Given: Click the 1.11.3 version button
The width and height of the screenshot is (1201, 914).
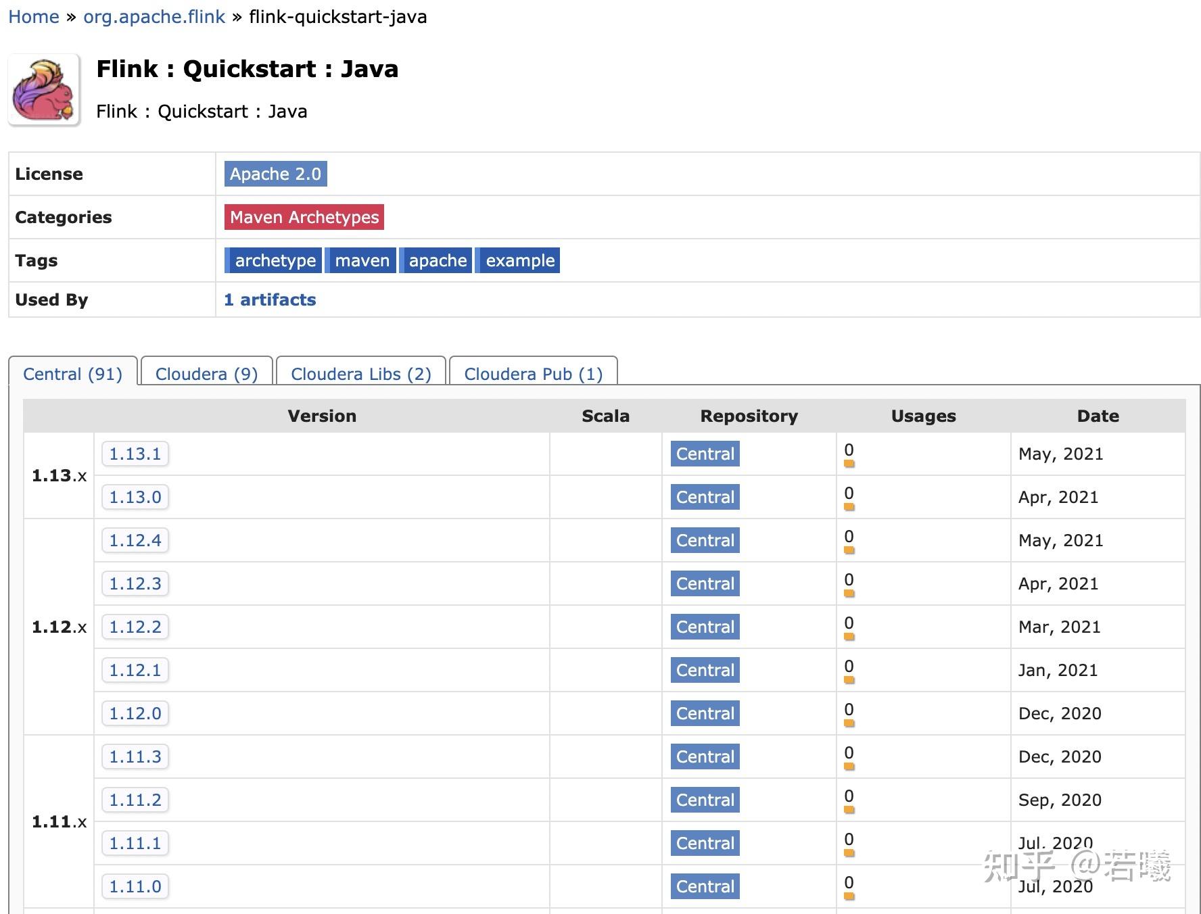Looking at the screenshot, I should tap(135, 756).
